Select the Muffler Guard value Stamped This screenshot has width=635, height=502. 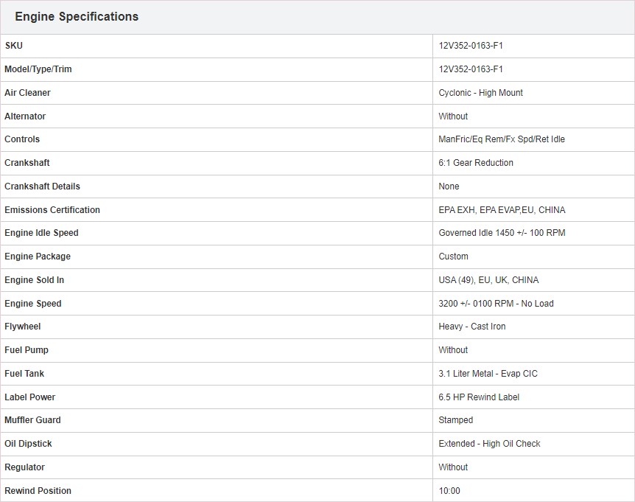[456, 420]
